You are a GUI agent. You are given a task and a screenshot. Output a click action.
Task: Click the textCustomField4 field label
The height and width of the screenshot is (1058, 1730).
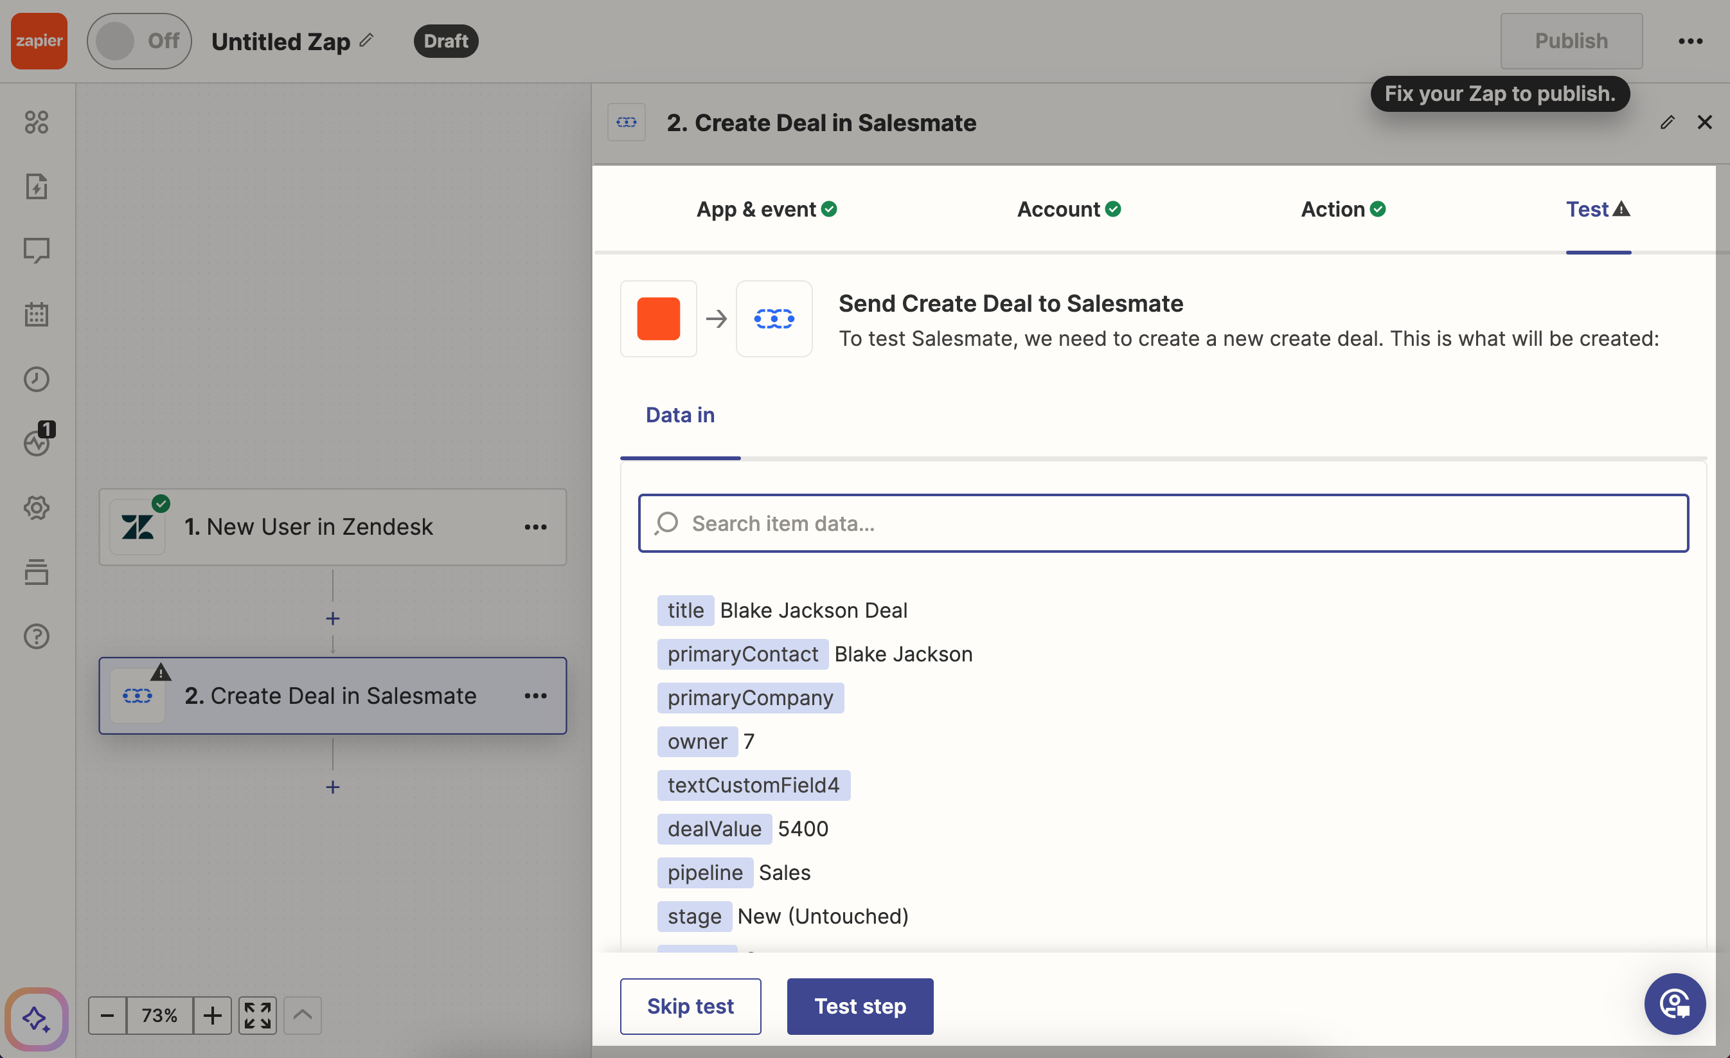tap(753, 785)
